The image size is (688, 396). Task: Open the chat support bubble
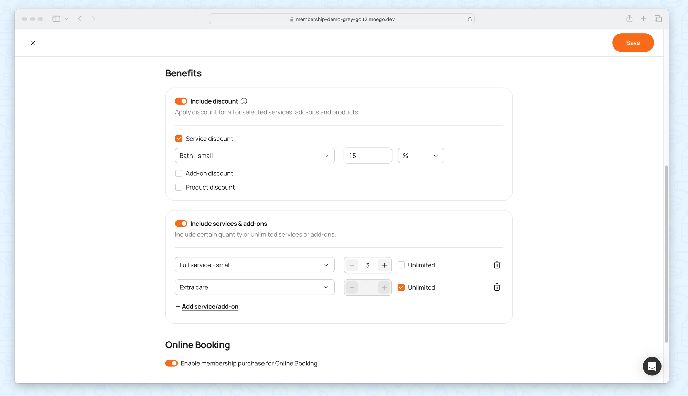pyautogui.click(x=652, y=366)
